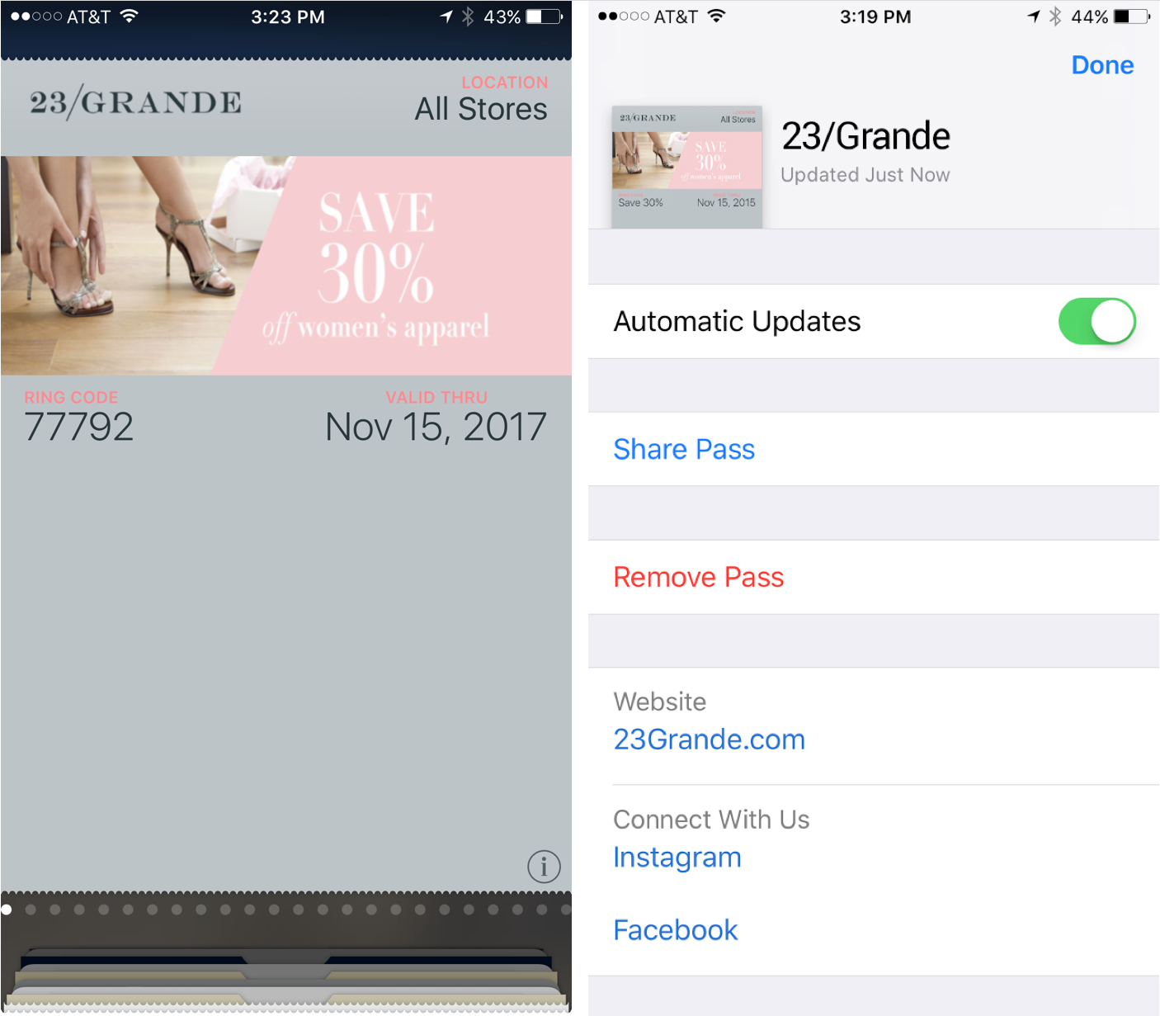Tap the pass thumbnail in details header

(x=686, y=167)
